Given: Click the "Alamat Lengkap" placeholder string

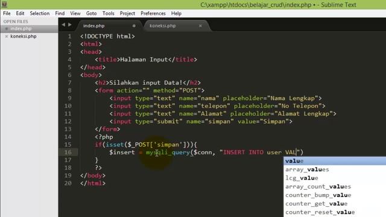Looking at the screenshot, I should click(x=303, y=114).
